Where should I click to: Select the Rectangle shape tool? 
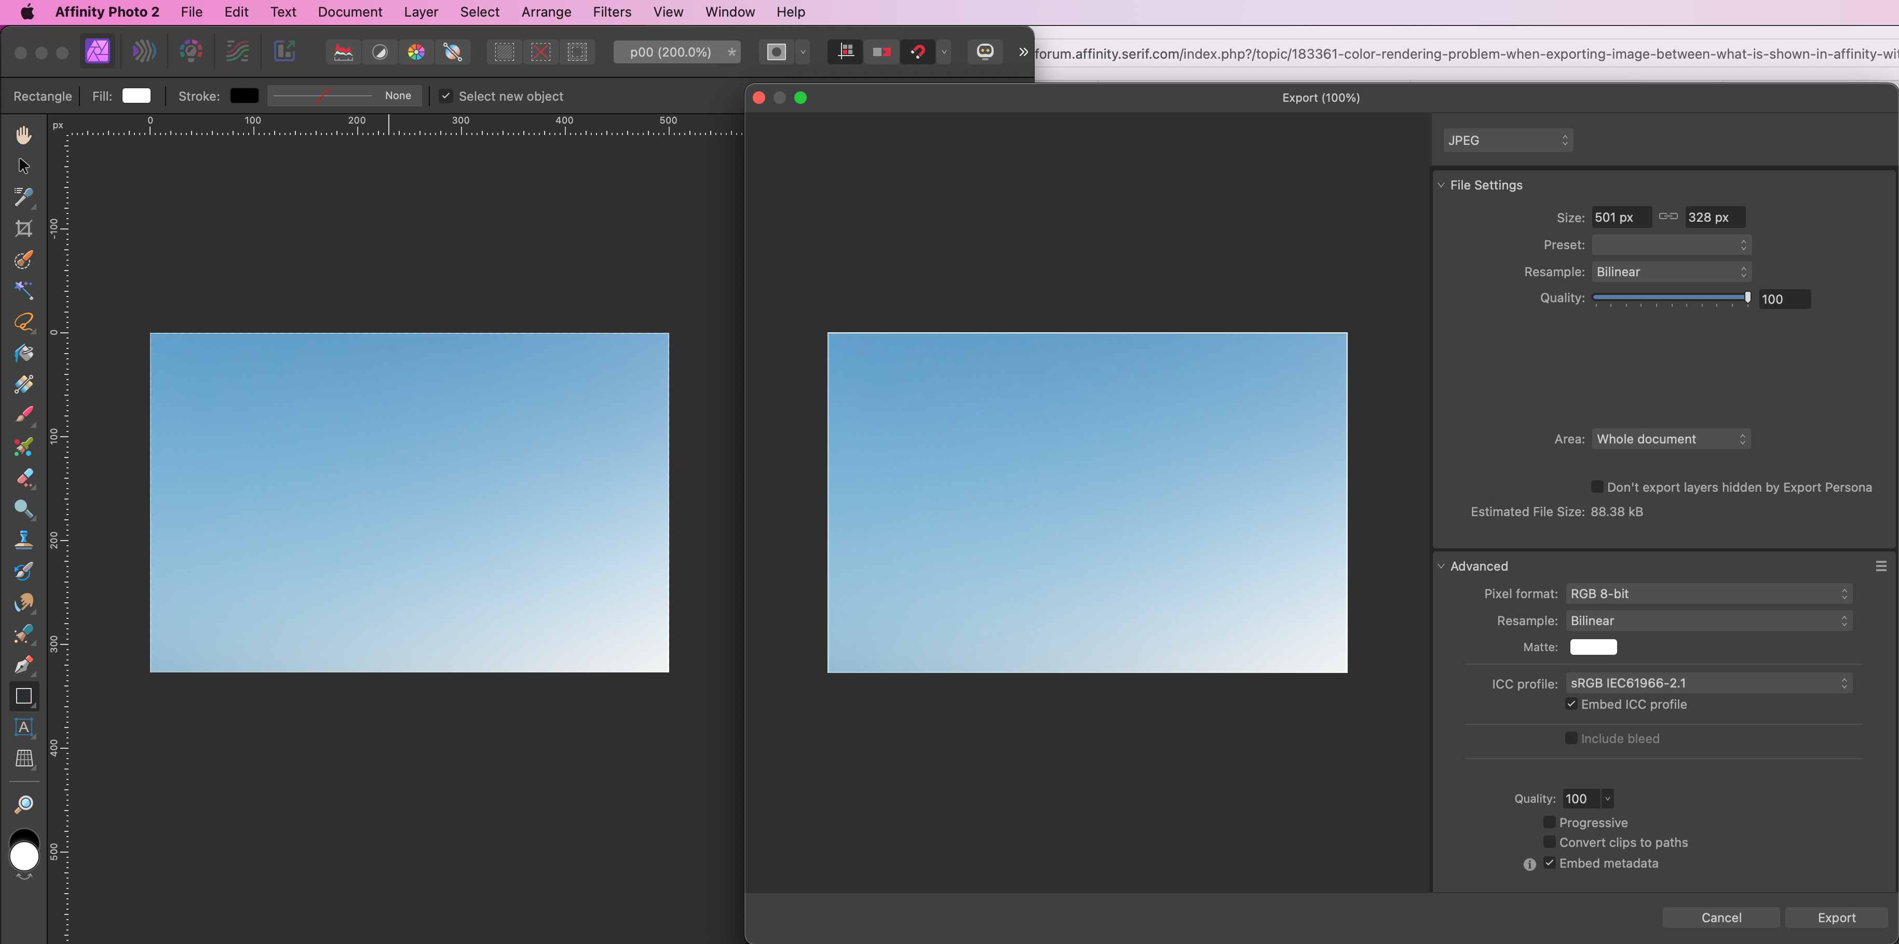23,696
